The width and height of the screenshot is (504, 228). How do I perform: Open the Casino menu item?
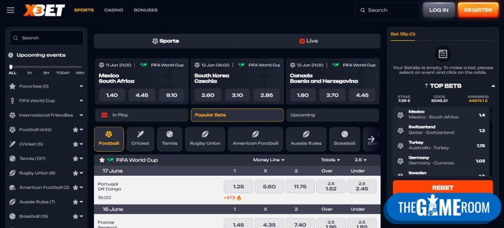click(x=114, y=10)
